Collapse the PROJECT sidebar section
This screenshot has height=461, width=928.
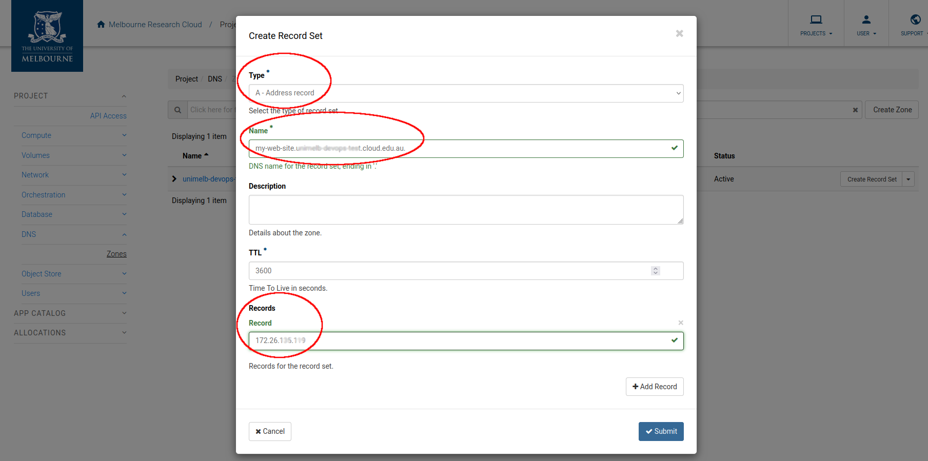pos(124,96)
